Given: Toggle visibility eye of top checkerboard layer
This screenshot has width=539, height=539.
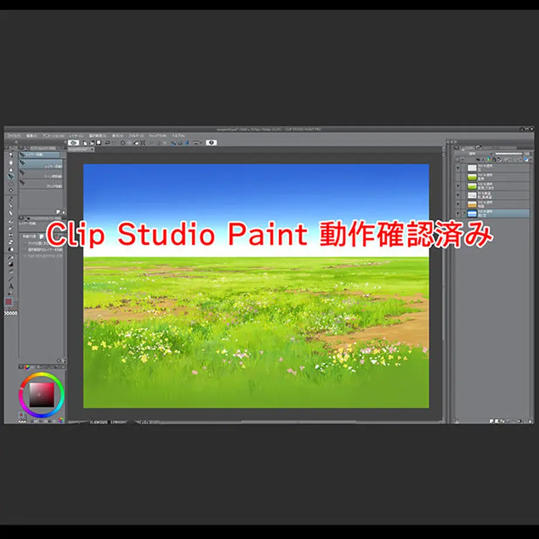Looking at the screenshot, I should (x=458, y=168).
